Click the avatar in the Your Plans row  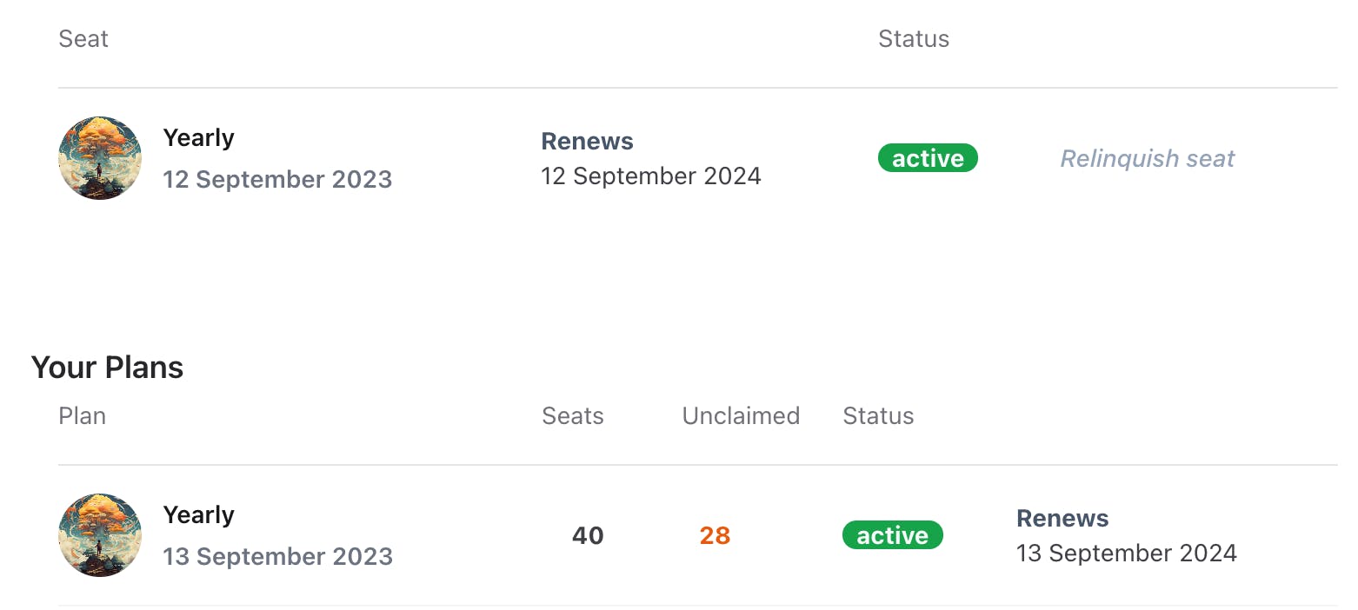(100, 535)
